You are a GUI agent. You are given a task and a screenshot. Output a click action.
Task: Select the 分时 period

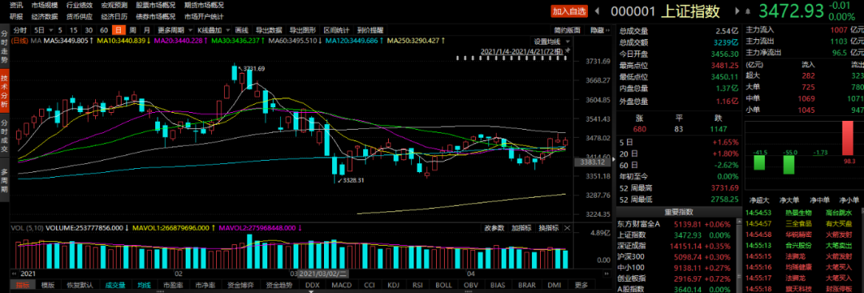pos(20,30)
